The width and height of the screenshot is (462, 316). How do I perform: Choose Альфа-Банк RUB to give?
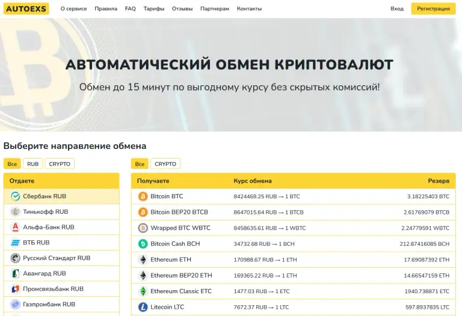tap(61, 227)
